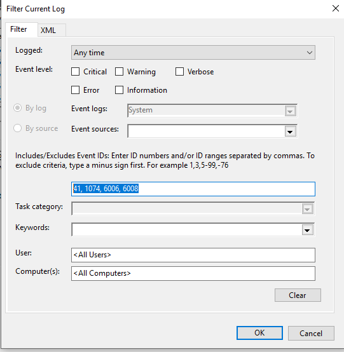
Task: Check the Error event level box
Action: point(75,90)
